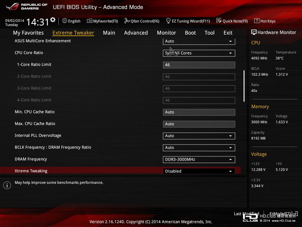The height and width of the screenshot is (227, 302).
Task: Go to the Advanced tab
Action: click(x=136, y=33)
